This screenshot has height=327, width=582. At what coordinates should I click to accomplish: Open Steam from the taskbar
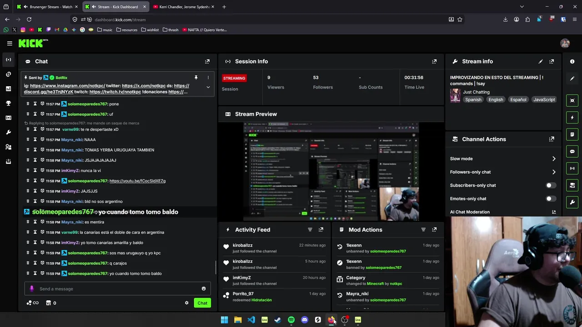pos(278,320)
